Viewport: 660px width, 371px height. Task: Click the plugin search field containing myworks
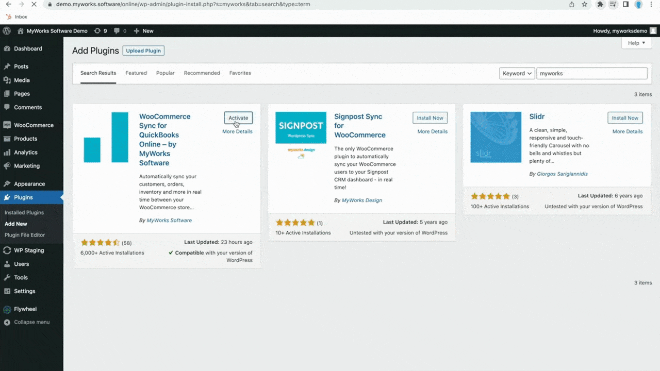[x=591, y=73]
